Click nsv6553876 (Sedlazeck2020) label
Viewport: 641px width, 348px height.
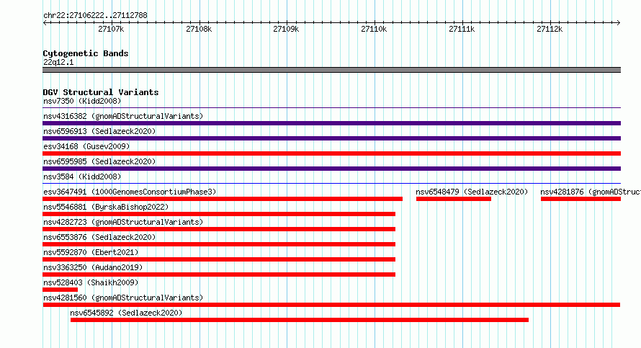pyautogui.click(x=99, y=237)
